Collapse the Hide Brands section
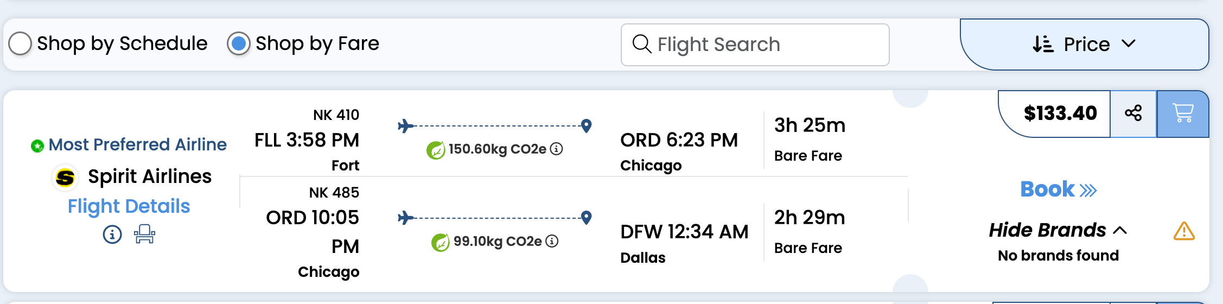The width and height of the screenshot is (1223, 304). point(1058,230)
